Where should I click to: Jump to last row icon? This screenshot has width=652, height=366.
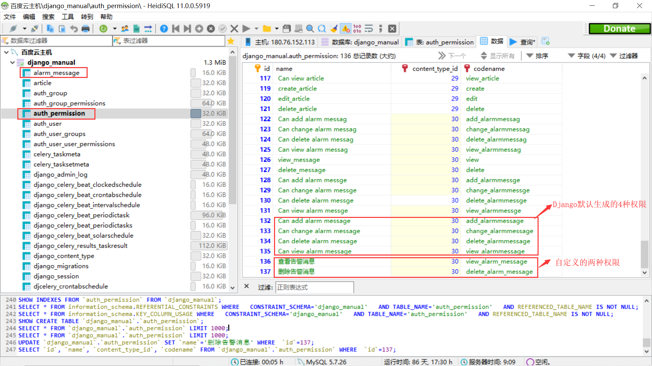click(x=187, y=29)
